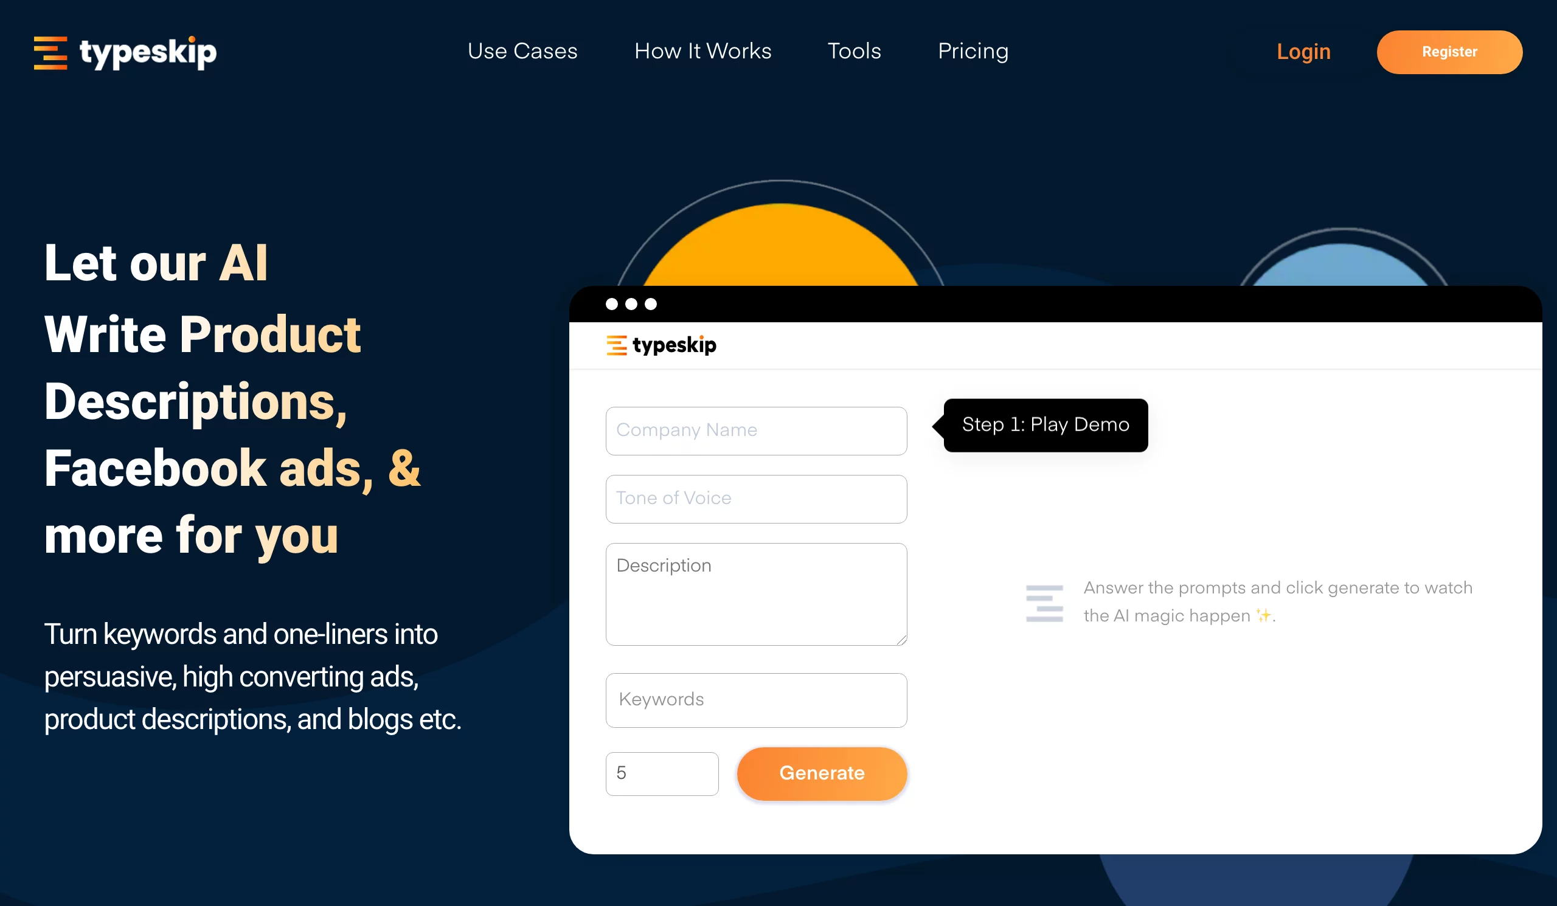Click the Description text area
Image resolution: width=1557 pixels, height=906 pixels.
click(756, 593)
